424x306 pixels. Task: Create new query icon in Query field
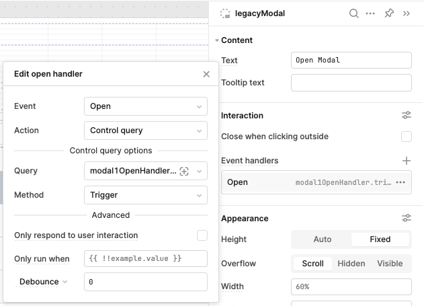(184, 171)
